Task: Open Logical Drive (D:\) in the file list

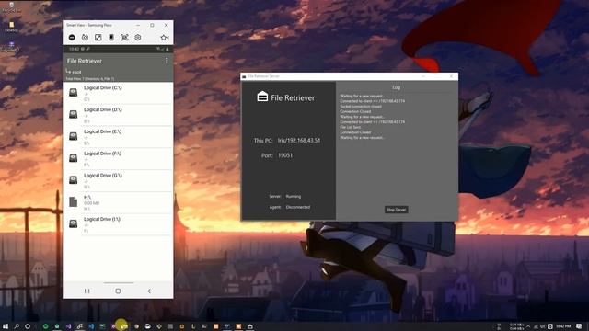Action: (x=118, y=115)
